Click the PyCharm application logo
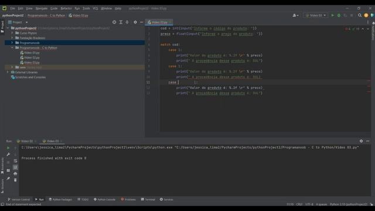This screenshot has height=211, width=375. pos(4,8)
